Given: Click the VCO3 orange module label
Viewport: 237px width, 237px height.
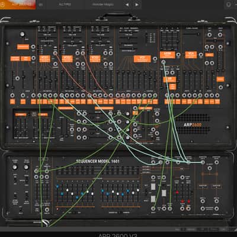Looking at the screenshot, I should [95, 59].
